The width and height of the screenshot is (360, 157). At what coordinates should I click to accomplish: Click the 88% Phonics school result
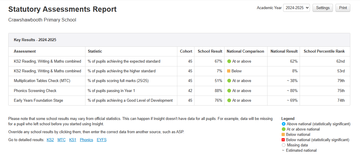(x=218, y=91)
